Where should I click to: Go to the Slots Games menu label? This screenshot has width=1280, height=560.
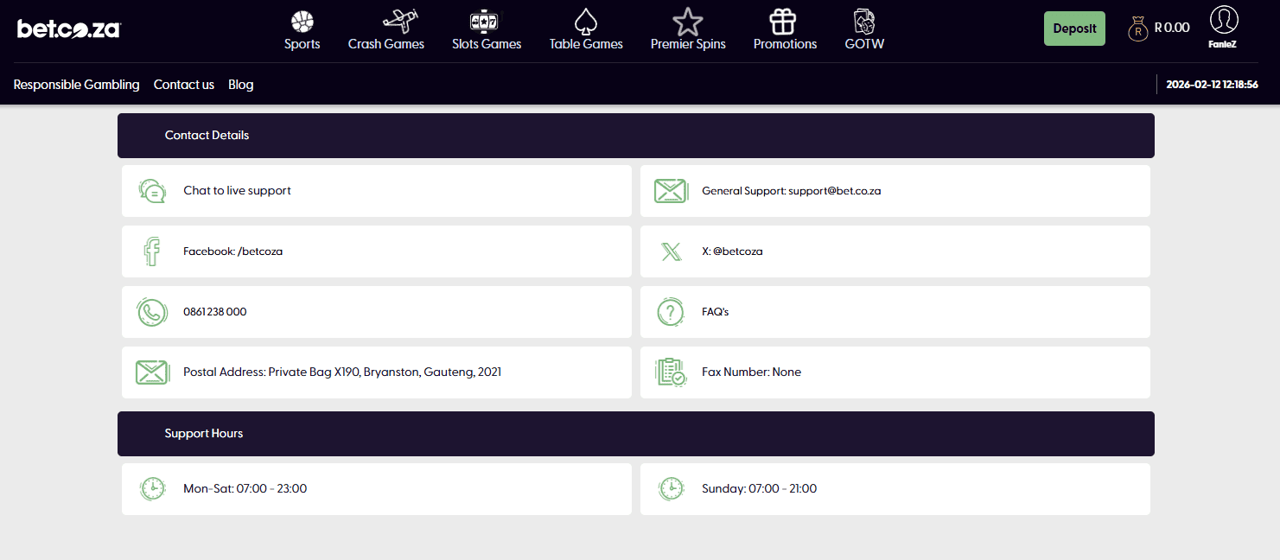coord(487,44)
